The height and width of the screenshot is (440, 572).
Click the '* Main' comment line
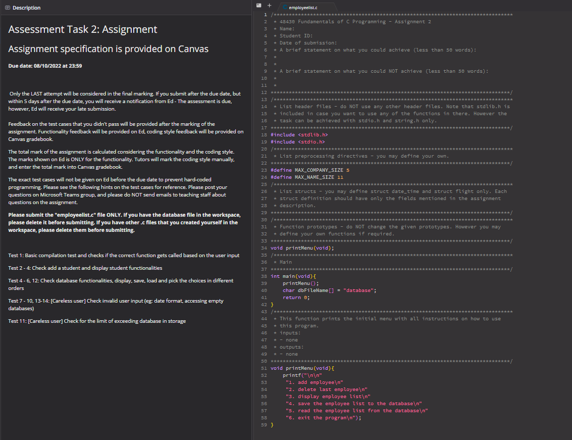pyautogui.click(x=282, y=262)
